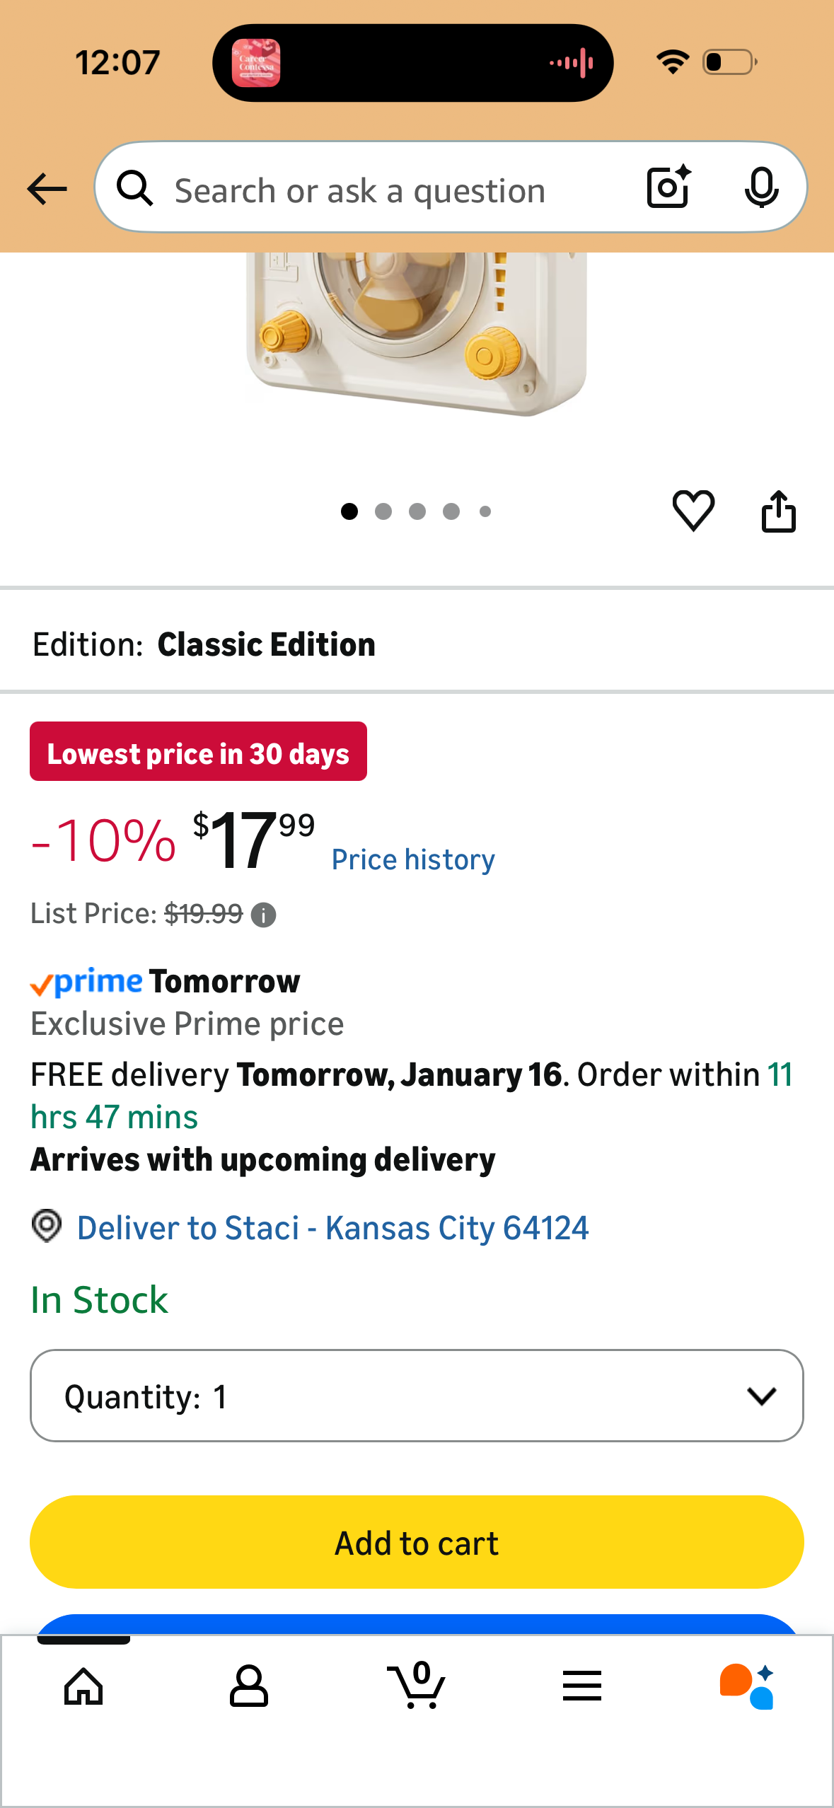This screenshot has height=1808, width=834.
Task: Open the hamburger menu tab
Action: pyautogui.click(x=582, y=1686)
